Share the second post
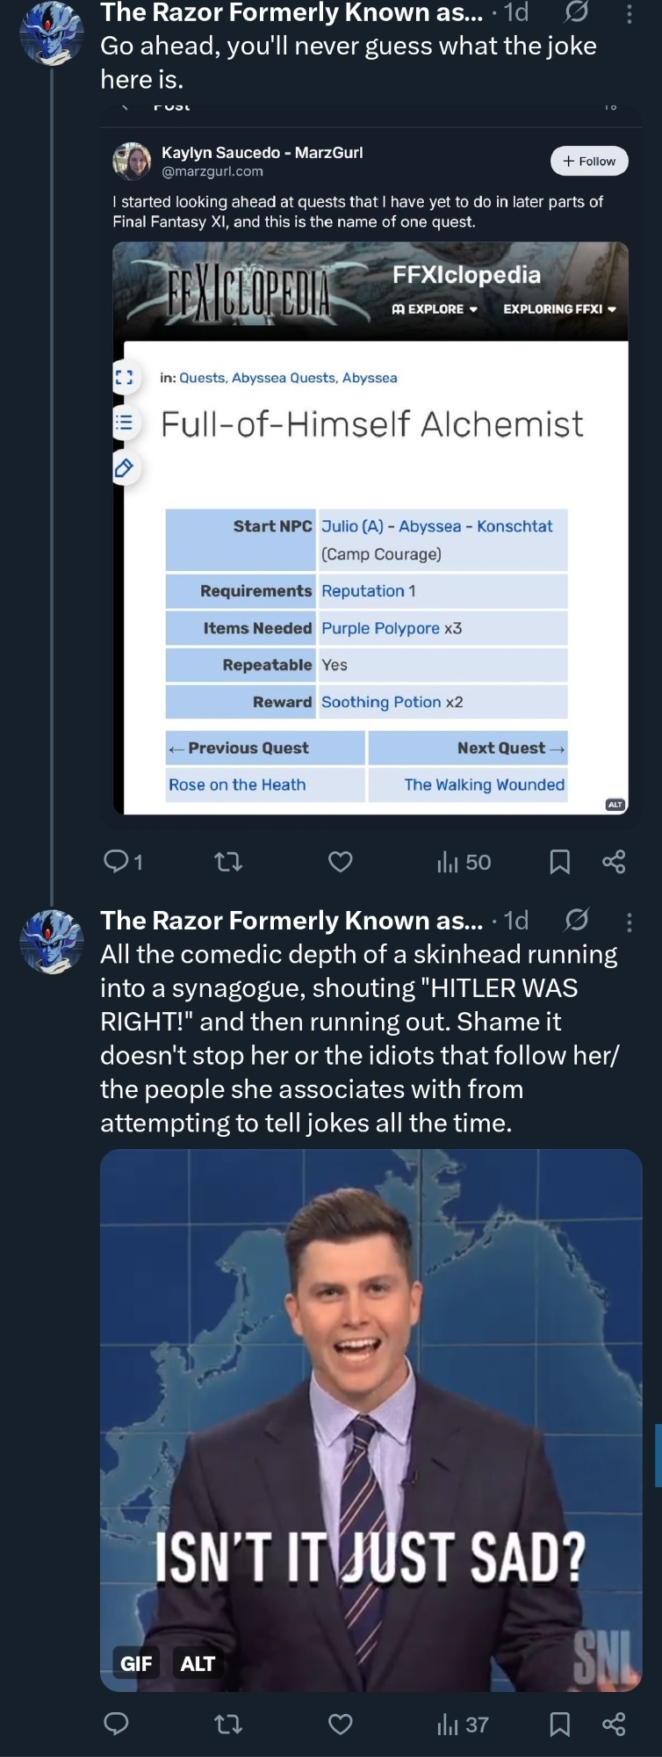Image resolution: width=662 pixels, height=1757 pixels. (614, 1724)
